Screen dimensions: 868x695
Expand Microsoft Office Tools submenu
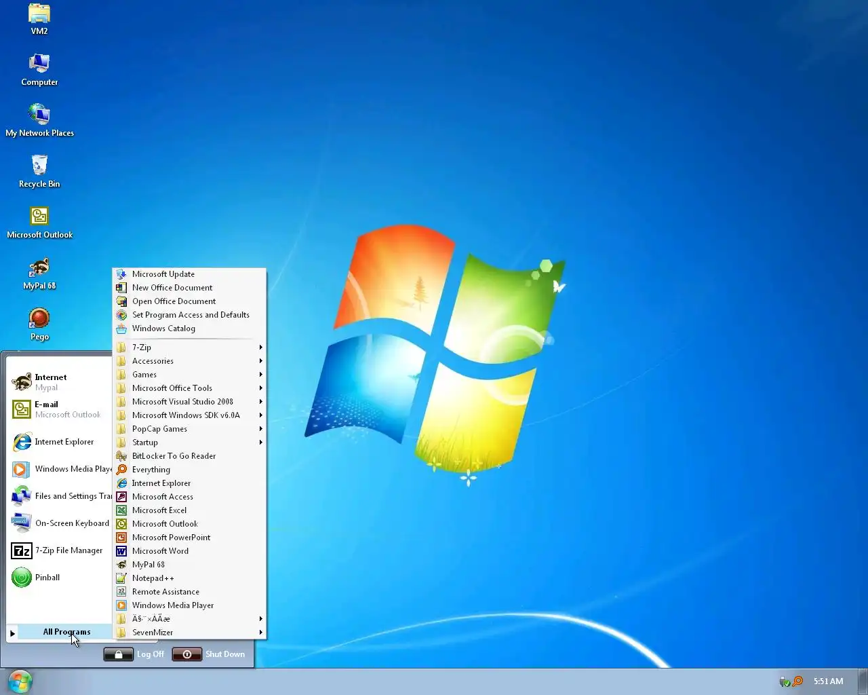[189, 388]
